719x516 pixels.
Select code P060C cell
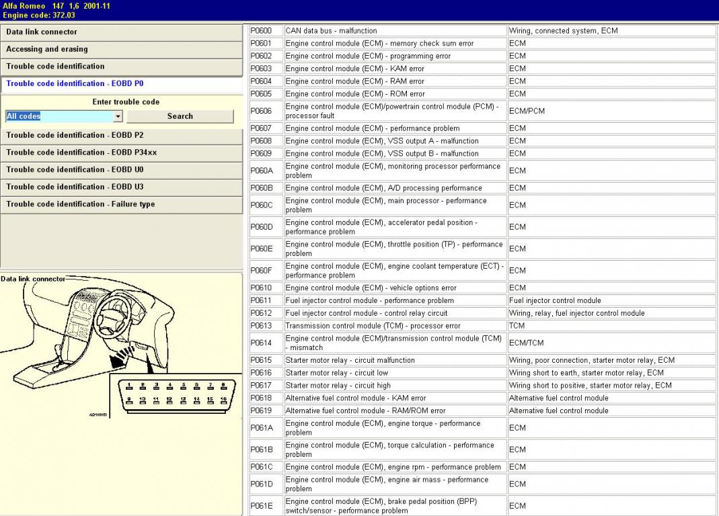pyautogui.click(x=266, y=206)
